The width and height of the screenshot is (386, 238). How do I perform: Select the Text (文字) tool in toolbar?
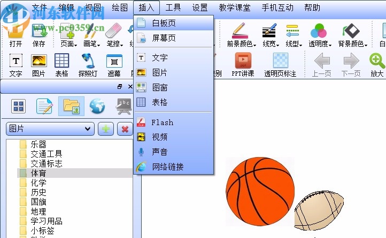pyautogui.click(x=16, y=65)
